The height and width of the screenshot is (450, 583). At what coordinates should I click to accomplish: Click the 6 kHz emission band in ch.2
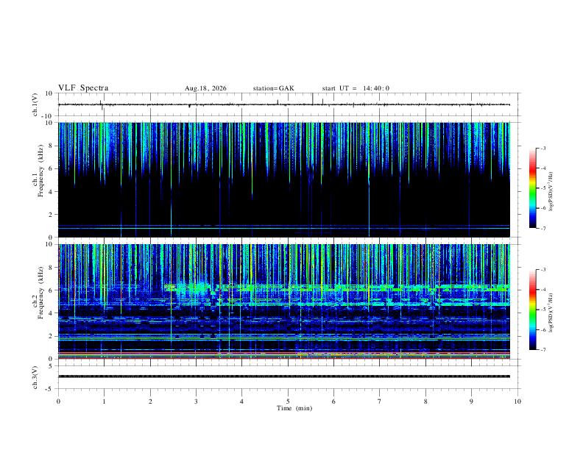point(336,287)
